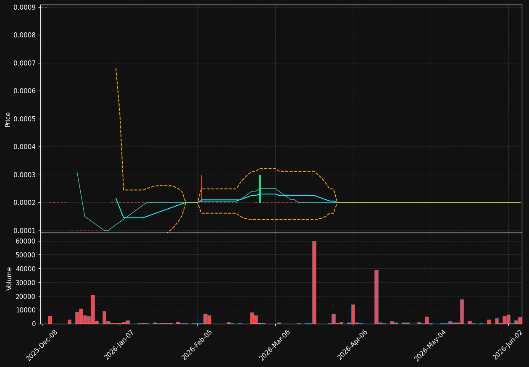Image resolution: width=529 pixels, height=367 pixels.
Task: Select the tall green candlestick
Action: pyautogui.click(x=260, y=189)
